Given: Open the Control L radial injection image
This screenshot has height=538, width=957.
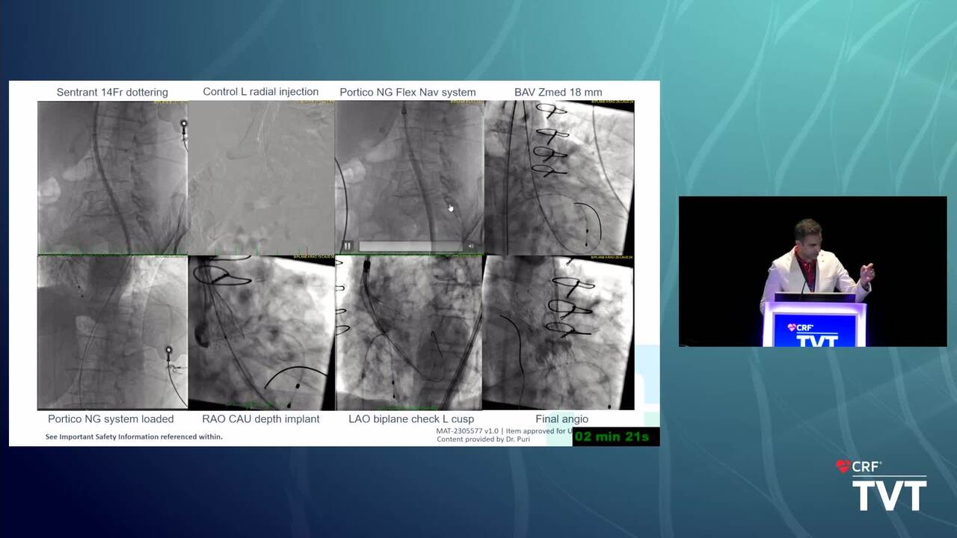Looking at the screenshot, I should tap(261, 177).
